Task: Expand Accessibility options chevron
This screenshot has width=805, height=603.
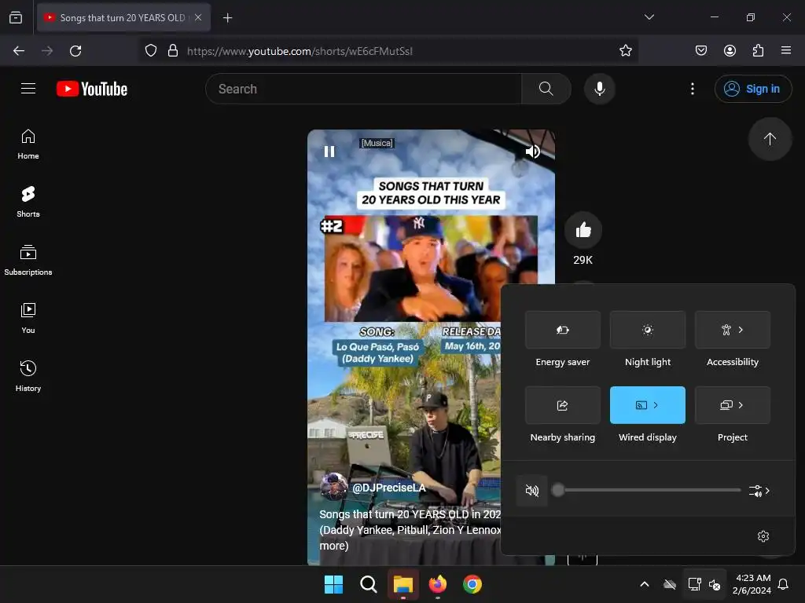Action: coord(741,330)
